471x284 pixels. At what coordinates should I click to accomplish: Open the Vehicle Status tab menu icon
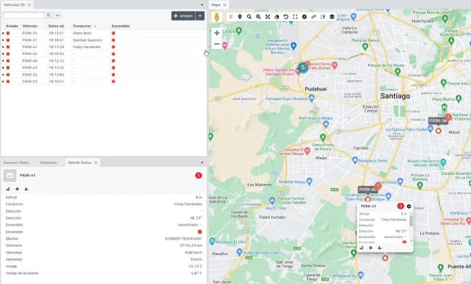coord(95,163)
